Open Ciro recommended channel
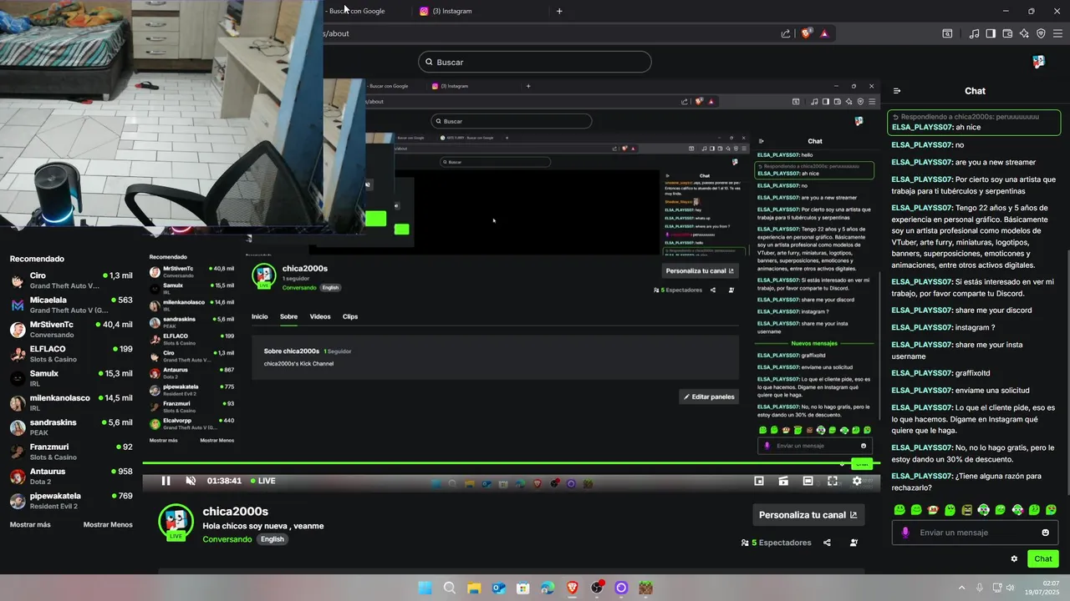Screen dimensions: 1070x601 (71, 280)
